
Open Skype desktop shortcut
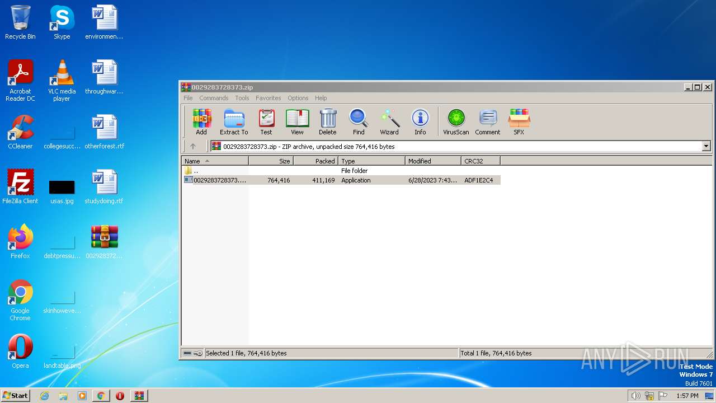click(62, 24)
